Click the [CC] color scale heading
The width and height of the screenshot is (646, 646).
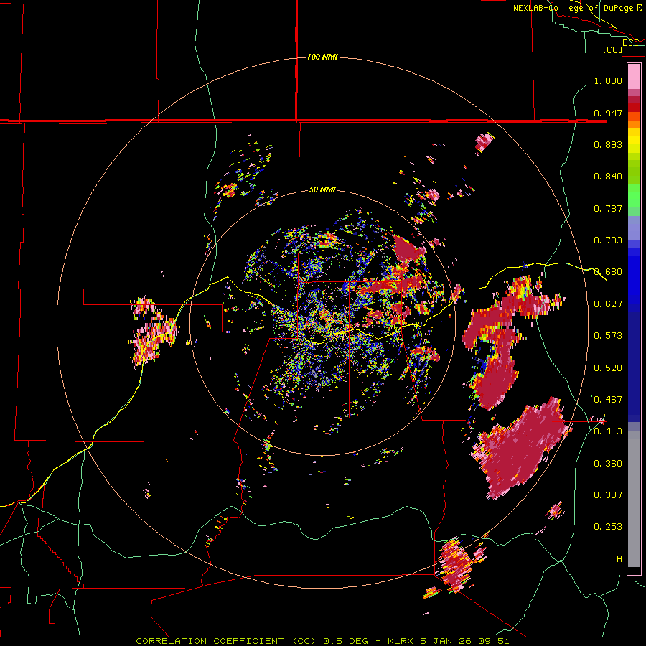tap(612, 50)
